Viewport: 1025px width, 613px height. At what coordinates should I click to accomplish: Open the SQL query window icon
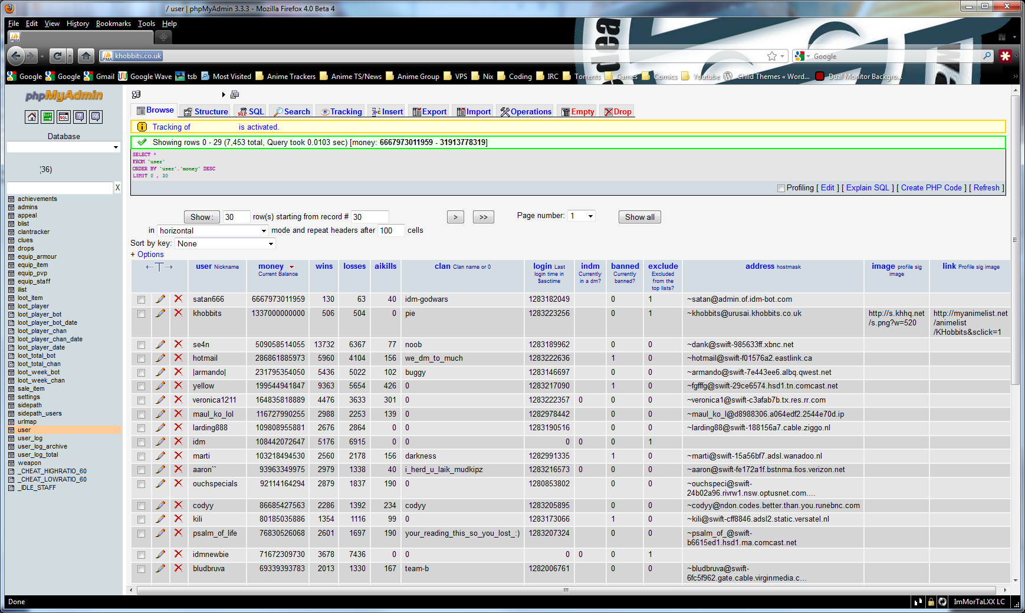coord(64,117)
